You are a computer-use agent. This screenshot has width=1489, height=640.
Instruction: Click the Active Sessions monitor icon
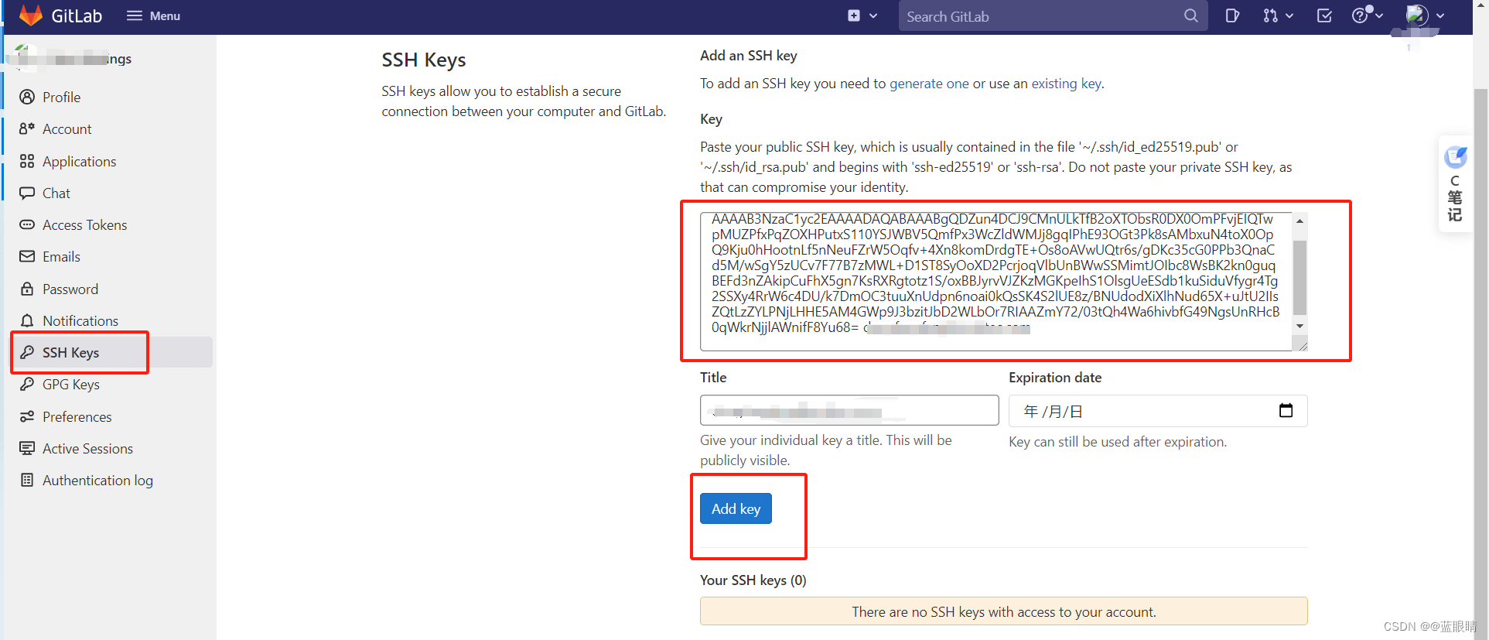coord(27,448)
